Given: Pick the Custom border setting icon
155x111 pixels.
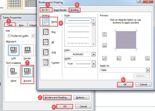Looking at the screenshot, I should (x=46, y=63).
